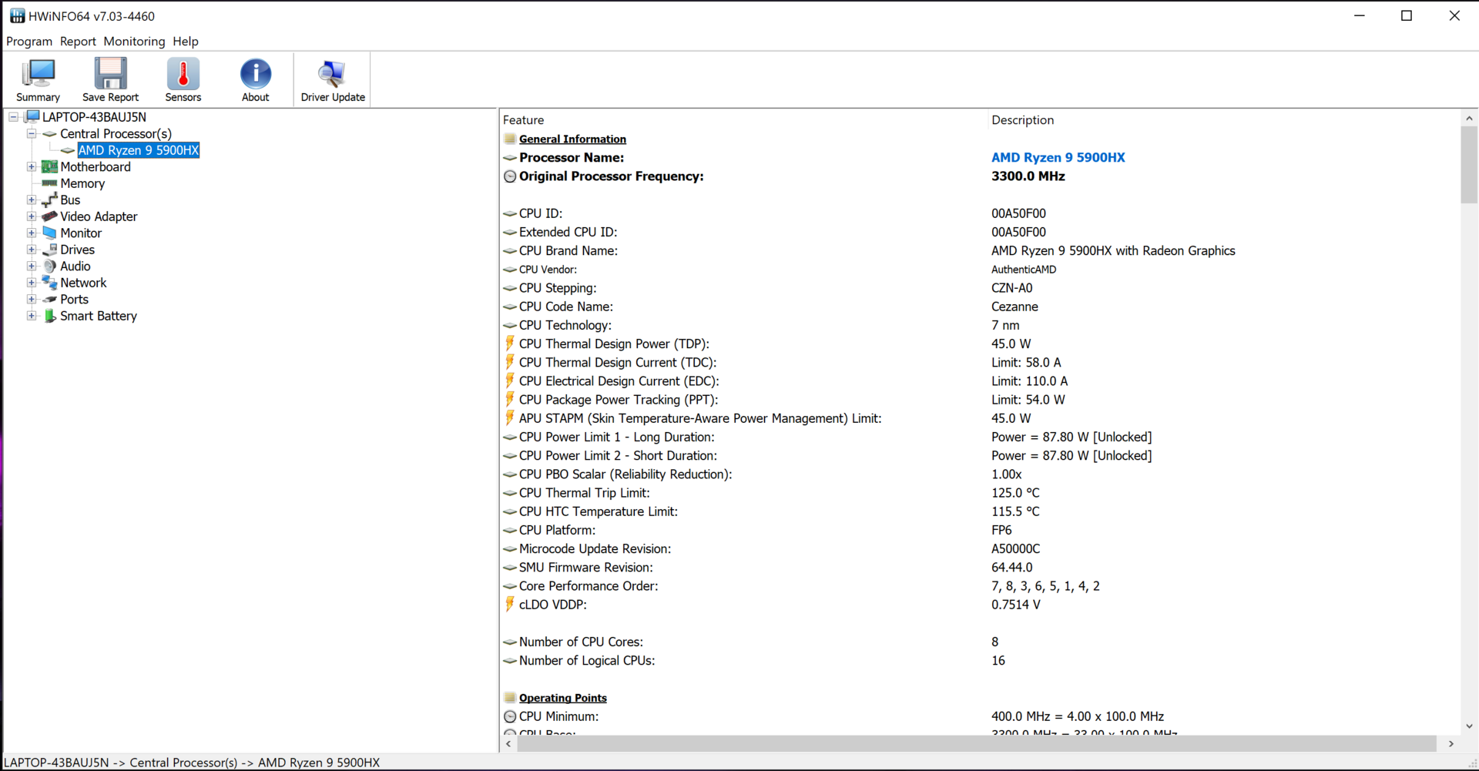Click the General Information section icon
This screenshot has height=771, width=1479.
[x=510, y=139]
